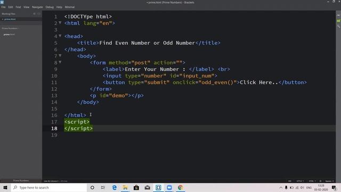Click the Type here to search box

(49, 187)
